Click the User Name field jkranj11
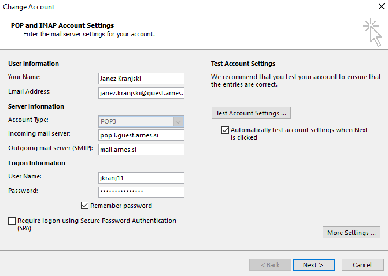Viewport: 388px width, 276px height. (141, 178)
